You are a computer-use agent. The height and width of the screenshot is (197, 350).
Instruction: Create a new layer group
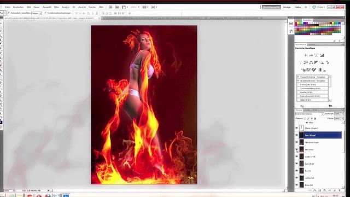tap(329, 190)
